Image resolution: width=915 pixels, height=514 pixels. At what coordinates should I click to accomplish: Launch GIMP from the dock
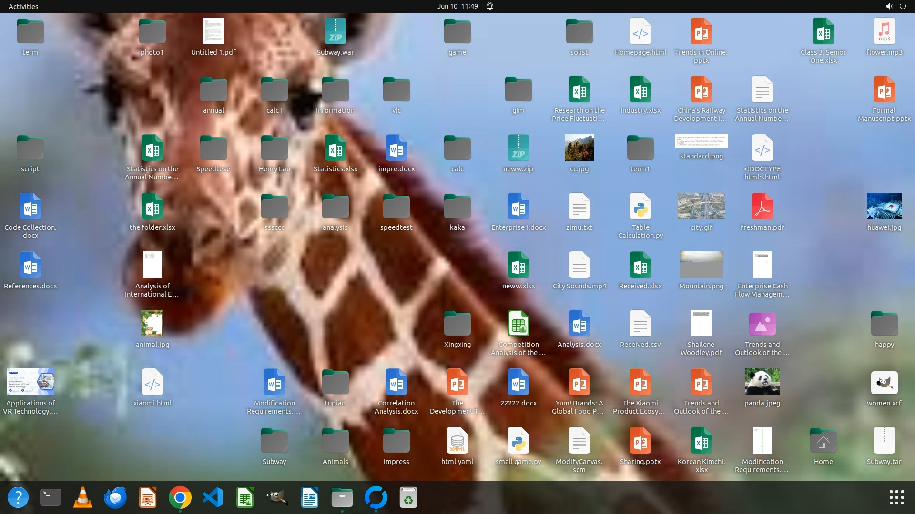[x=277, y=498]
